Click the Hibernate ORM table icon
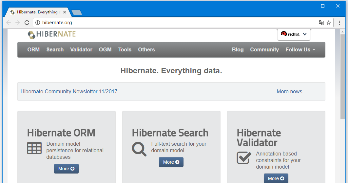348x183 pixels. pos(34,148)
